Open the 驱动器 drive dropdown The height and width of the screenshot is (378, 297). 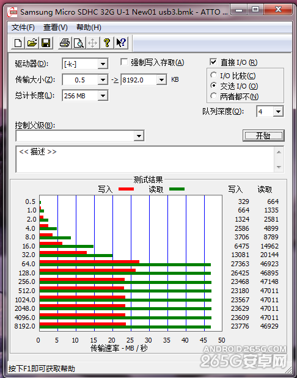pos(103,64)
